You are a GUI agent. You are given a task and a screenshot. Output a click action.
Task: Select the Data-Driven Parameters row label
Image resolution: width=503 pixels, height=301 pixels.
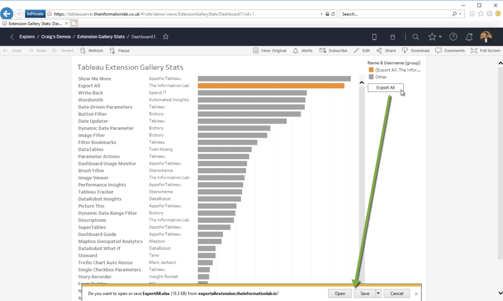[105, 107]
